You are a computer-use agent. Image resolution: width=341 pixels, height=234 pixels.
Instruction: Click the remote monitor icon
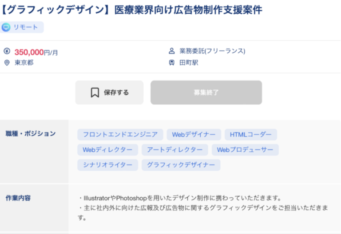(x=6, y=27)
